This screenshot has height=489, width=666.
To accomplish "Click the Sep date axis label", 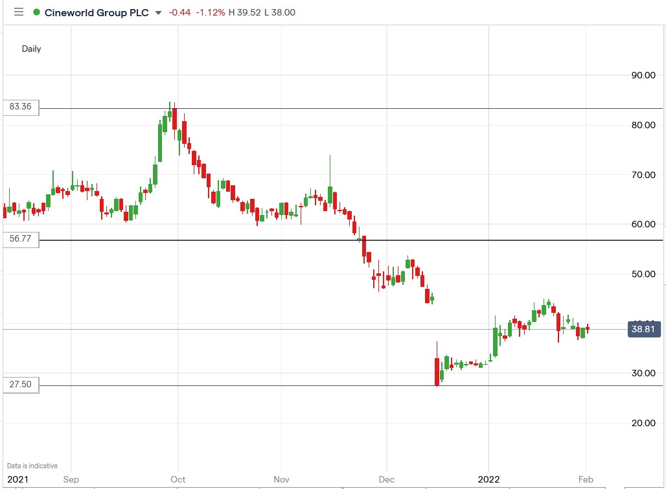I will click(71, 479).
